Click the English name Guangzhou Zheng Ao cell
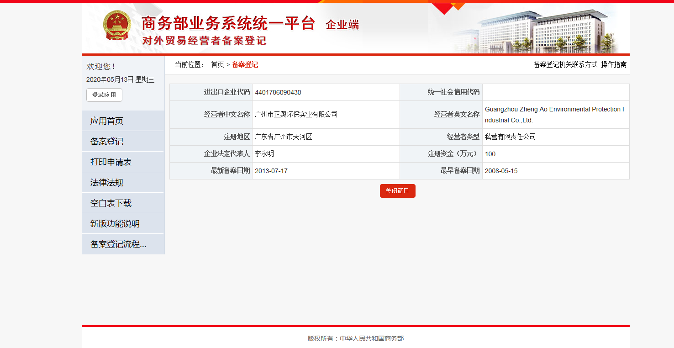 [554, 115]
